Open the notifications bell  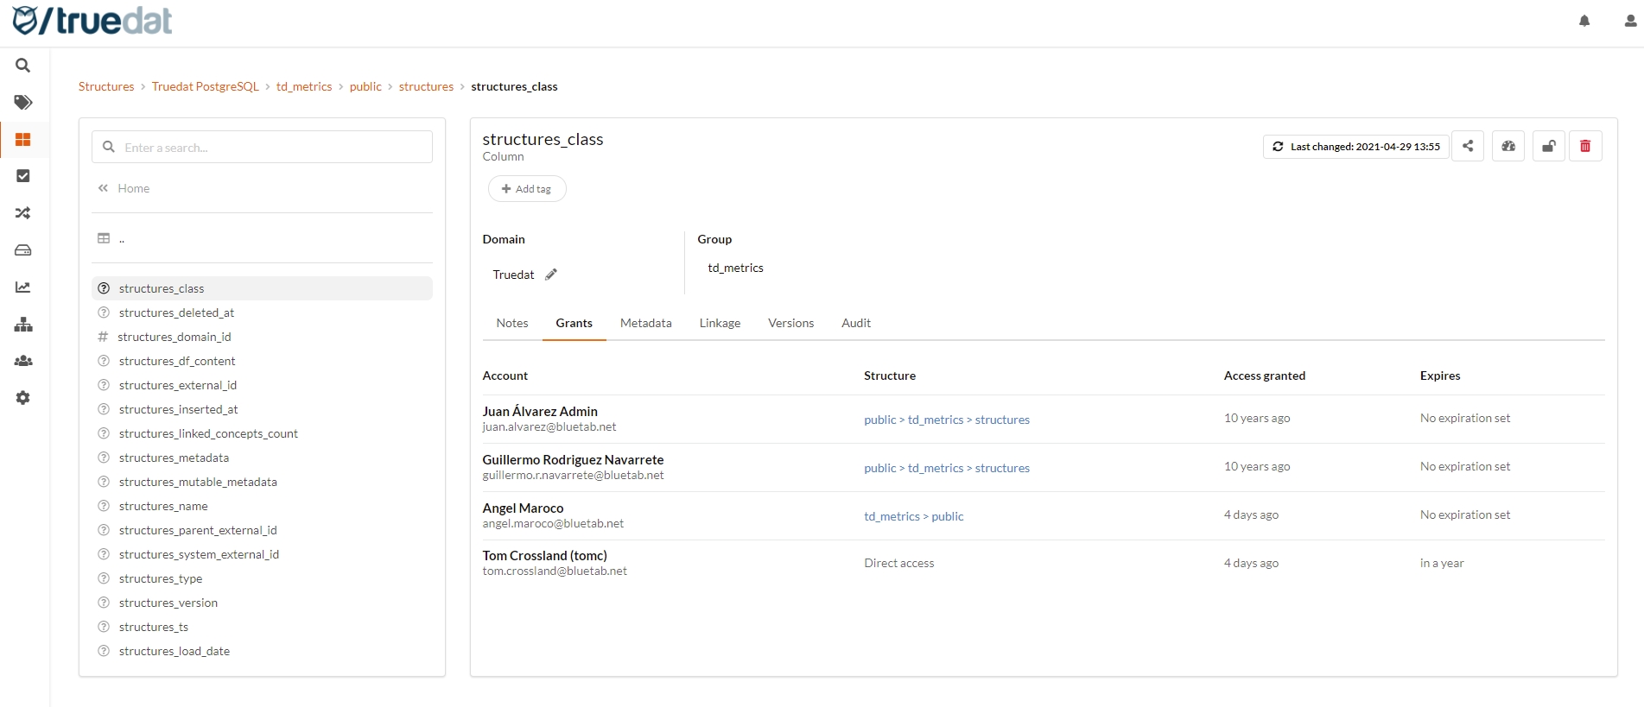tap(1584, 21)
